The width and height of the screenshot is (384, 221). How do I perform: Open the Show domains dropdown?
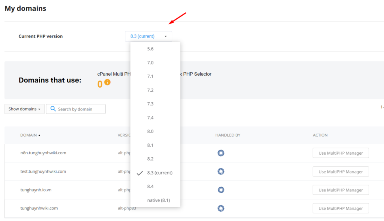click(x=24, y=109)
